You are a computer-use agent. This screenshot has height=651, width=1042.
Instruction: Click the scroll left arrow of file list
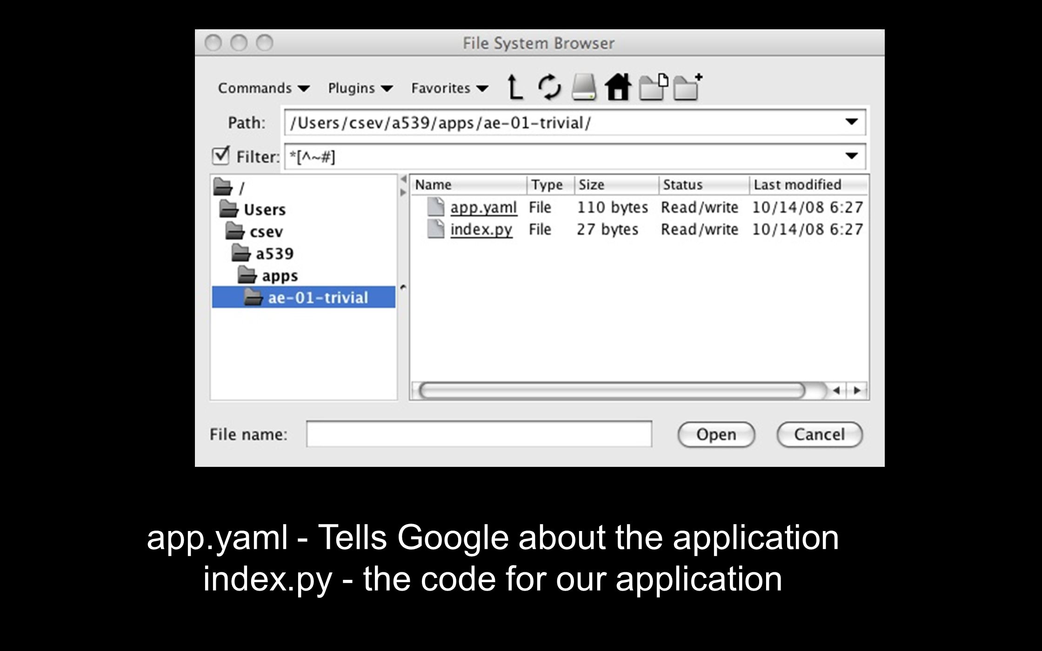pyautogui.click(x=836, y=391)
